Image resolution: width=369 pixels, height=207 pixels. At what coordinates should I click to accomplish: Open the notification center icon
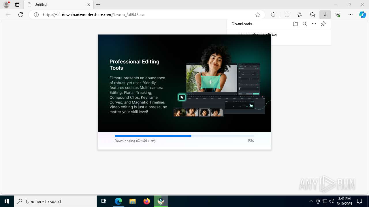(359, 201)
